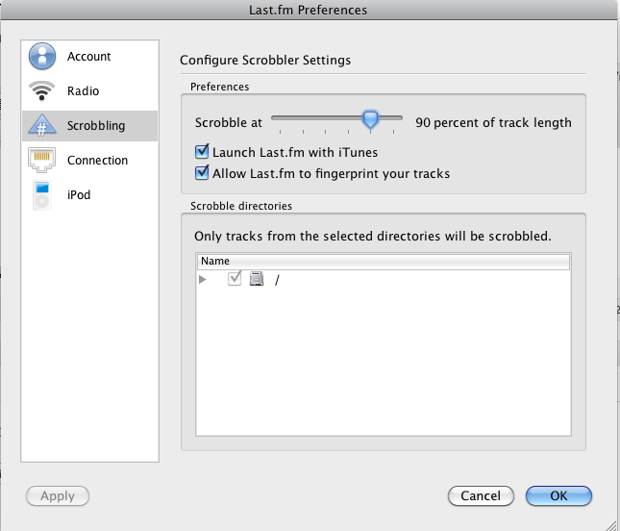The height and width of the screenshot is (531, 620).
Task: Open the Account preferences pane icon
Action: [x=42, y=56]
